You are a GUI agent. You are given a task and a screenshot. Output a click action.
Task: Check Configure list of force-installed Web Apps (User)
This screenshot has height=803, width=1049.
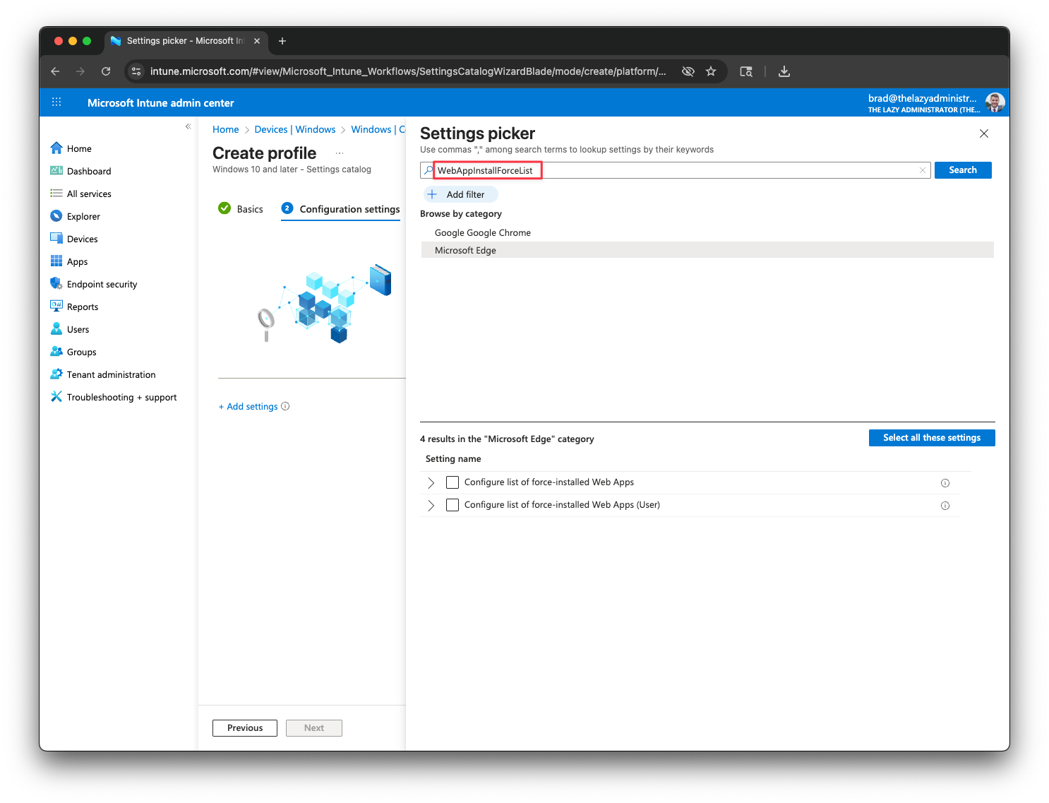452,505
